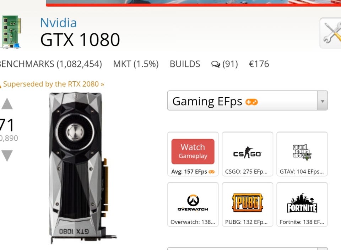Click the upvote triangle arrow

pos(7,103)
